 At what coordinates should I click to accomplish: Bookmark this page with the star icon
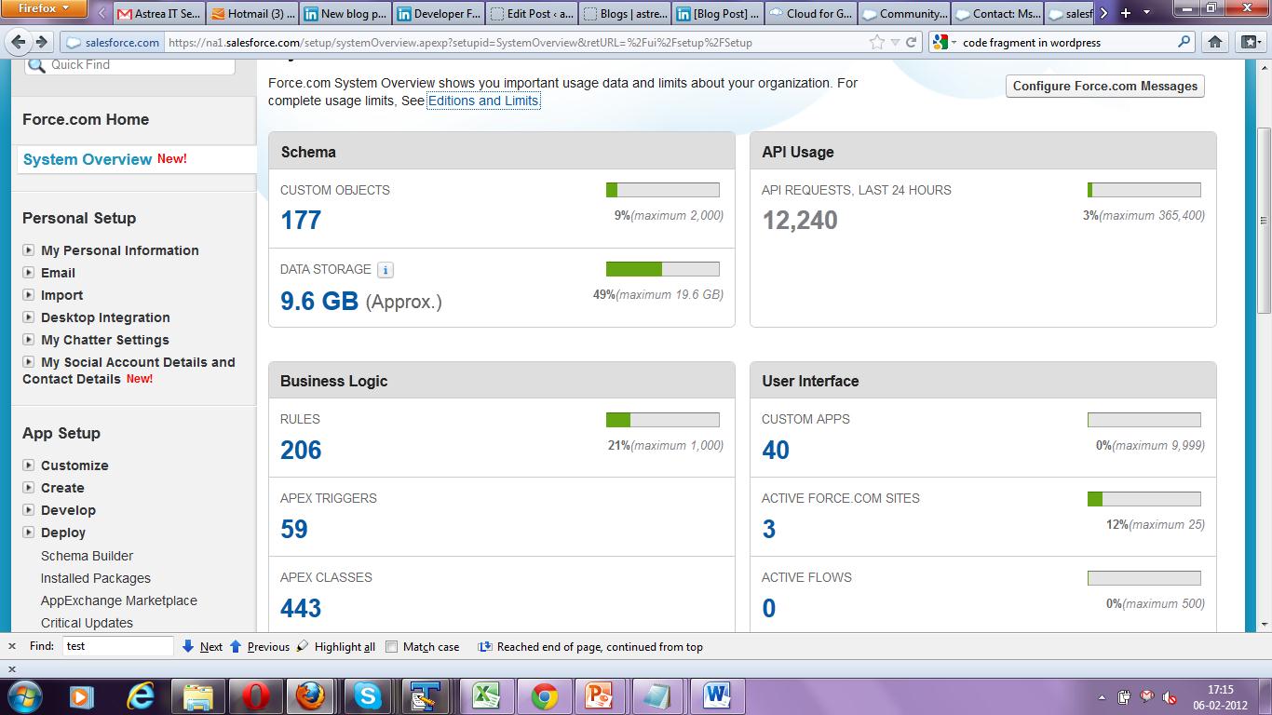tap(876, 42)
